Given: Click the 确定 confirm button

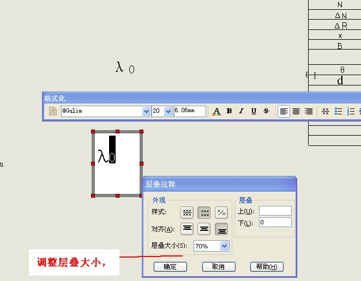Looking at the screenshot, I should click(x=170, y=267).
